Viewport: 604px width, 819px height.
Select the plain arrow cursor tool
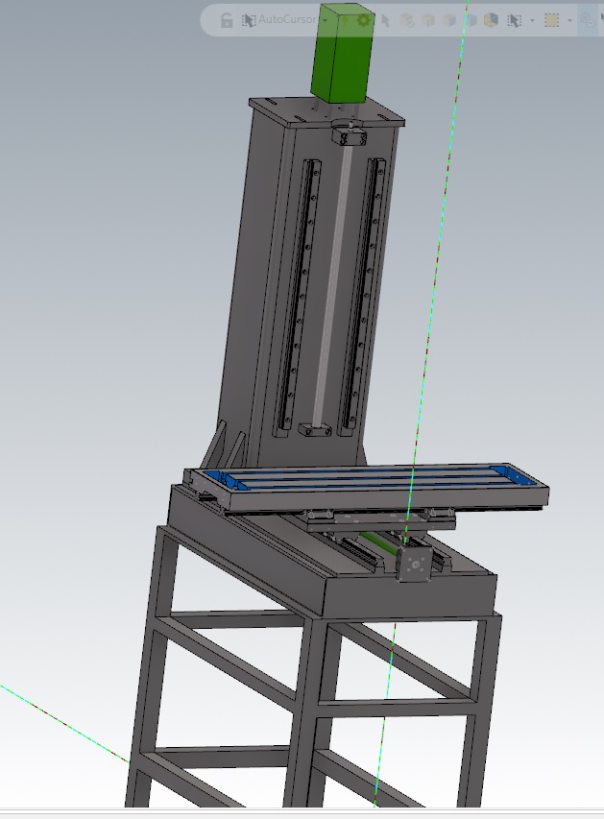click(386, 20)
